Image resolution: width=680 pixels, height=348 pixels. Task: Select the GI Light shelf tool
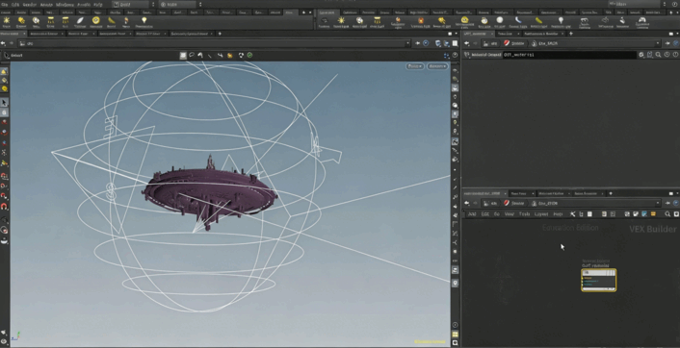[x=500, y=22]
